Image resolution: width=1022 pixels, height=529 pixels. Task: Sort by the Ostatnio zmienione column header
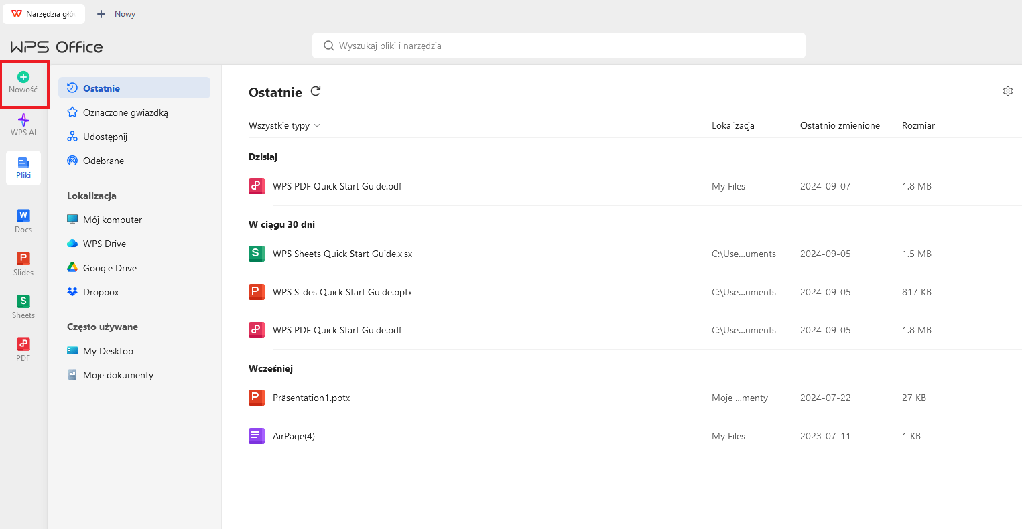[x=840, y=125]
